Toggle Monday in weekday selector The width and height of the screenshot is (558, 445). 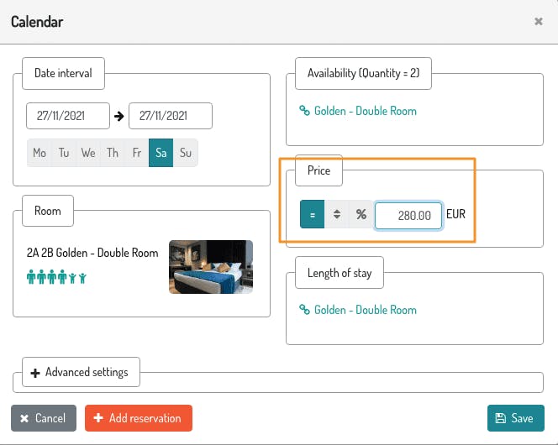(x=39, y=153)
